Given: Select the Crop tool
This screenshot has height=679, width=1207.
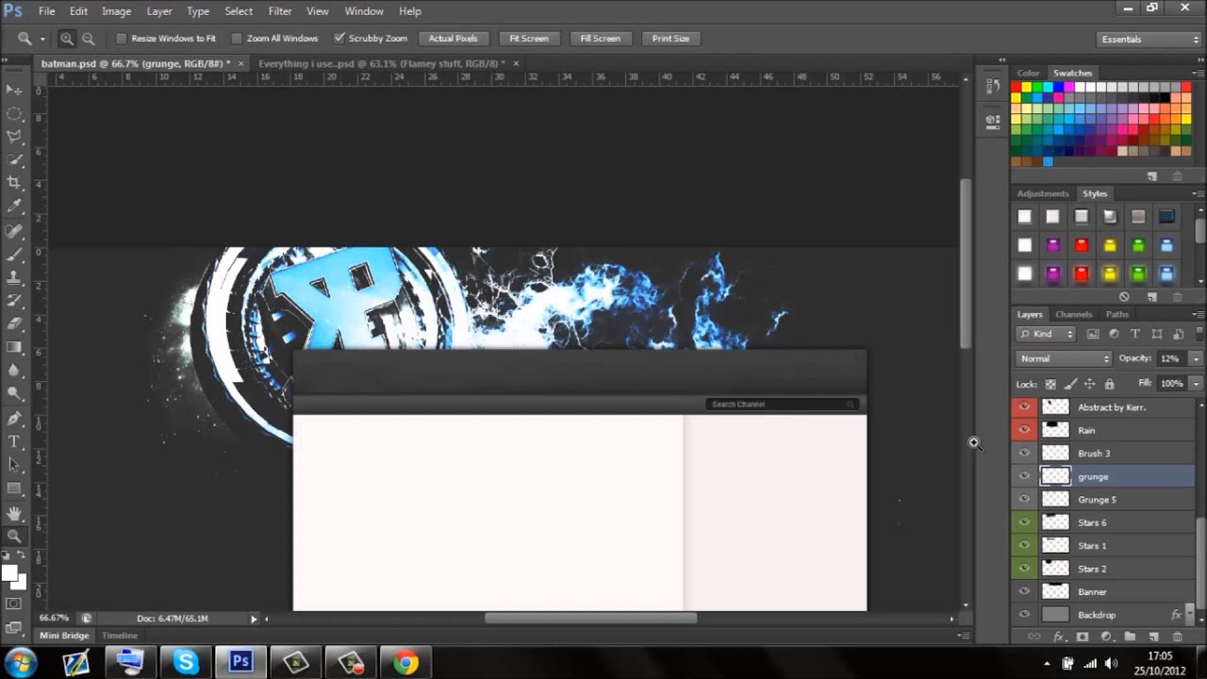Looking at the screenshot, I should (x=14, y=183).
